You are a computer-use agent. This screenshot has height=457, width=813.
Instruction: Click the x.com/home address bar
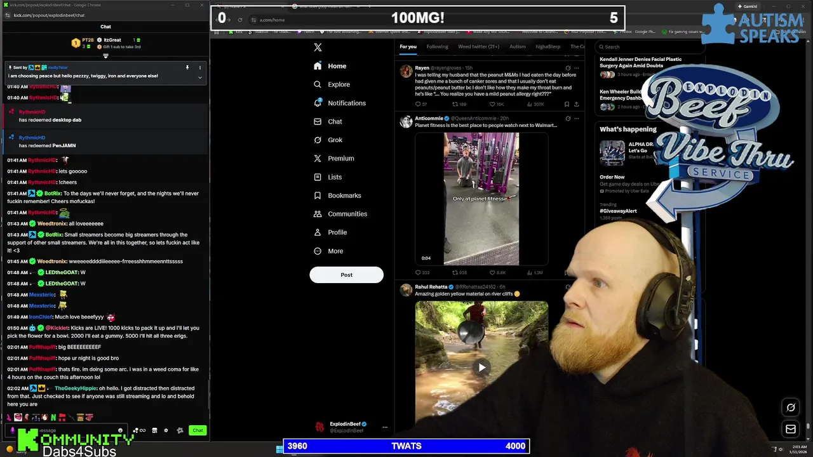[272, 20]
